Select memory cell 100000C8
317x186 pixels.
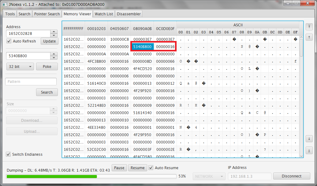pyautogui.click(x=119, y=39)
